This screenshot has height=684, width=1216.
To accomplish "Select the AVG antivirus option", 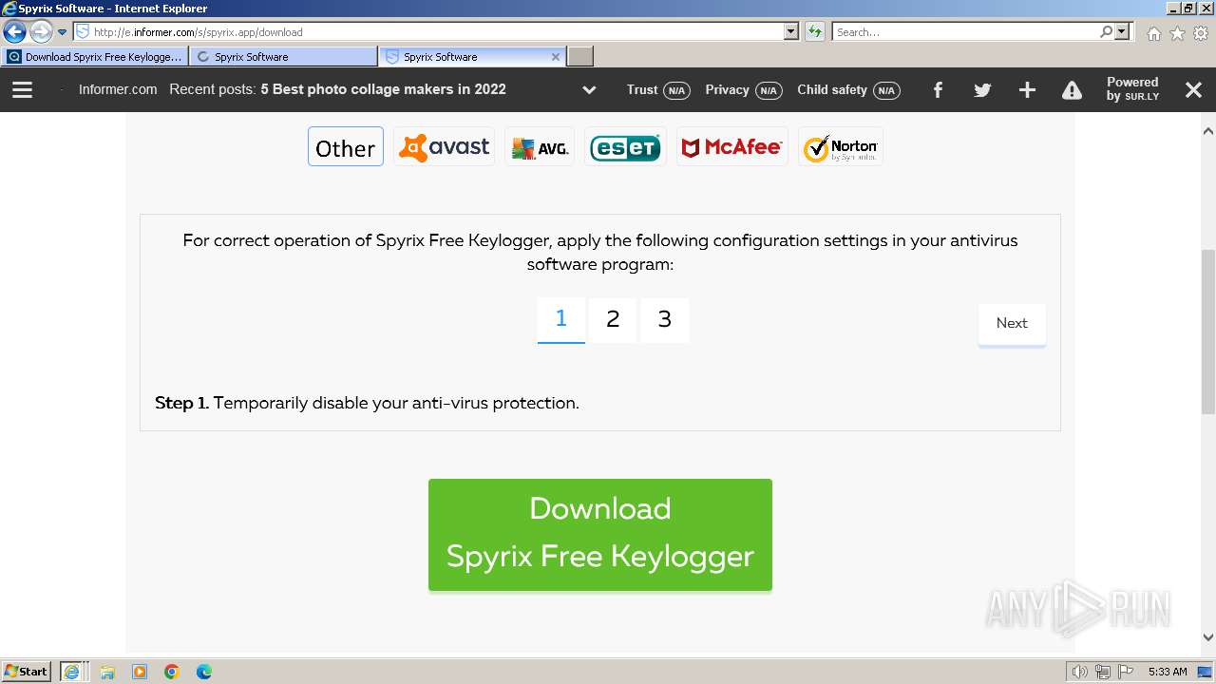I will [540, 147].
